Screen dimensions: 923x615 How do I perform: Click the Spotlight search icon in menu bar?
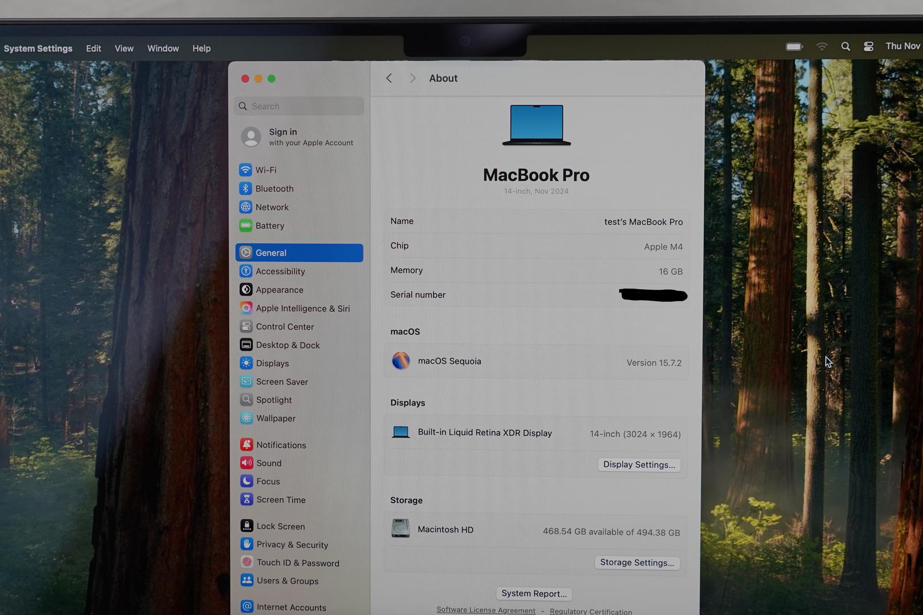(x=846, y=47)
